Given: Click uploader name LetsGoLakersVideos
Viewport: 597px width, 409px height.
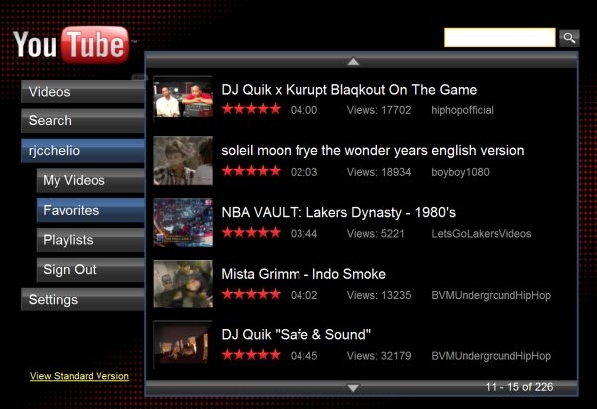Looking at the screenshot, I should coord(482,234).
